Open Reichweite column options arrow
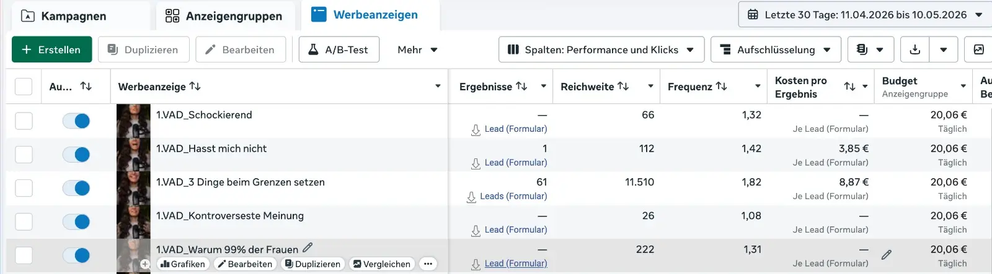 pyautogui.click(x=650, y=87)
